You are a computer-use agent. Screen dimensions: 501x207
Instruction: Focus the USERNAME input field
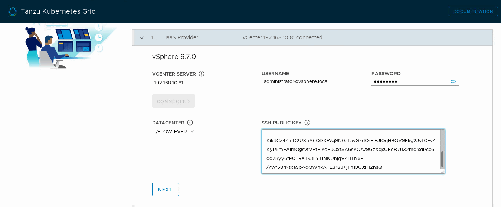[299, 81]
